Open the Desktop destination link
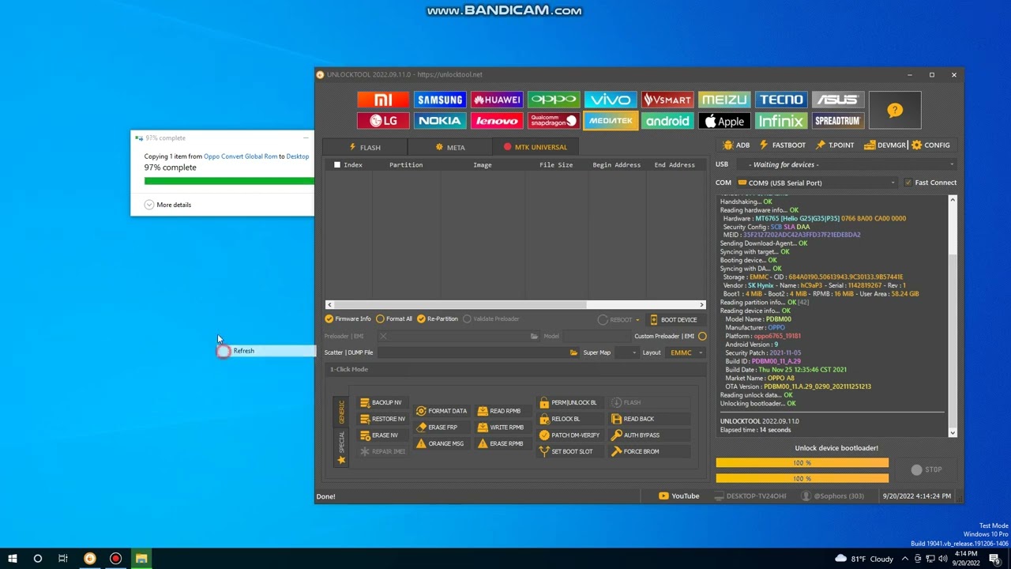 298,156
